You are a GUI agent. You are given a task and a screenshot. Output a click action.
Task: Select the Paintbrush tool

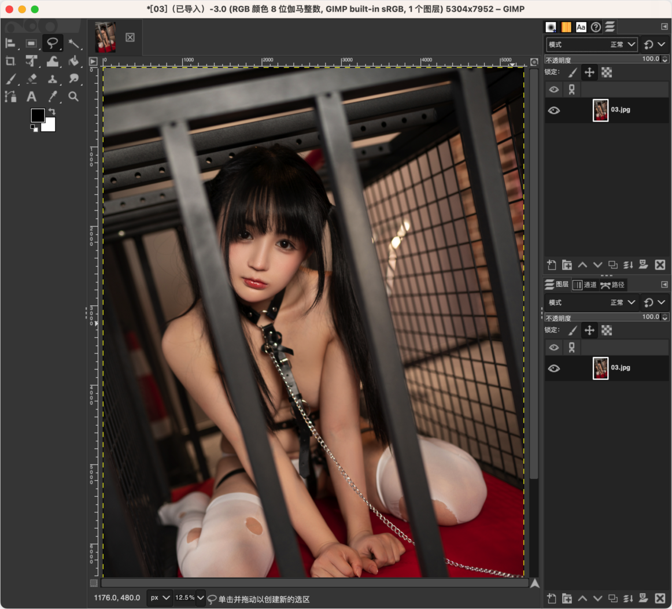click(10, 79)
